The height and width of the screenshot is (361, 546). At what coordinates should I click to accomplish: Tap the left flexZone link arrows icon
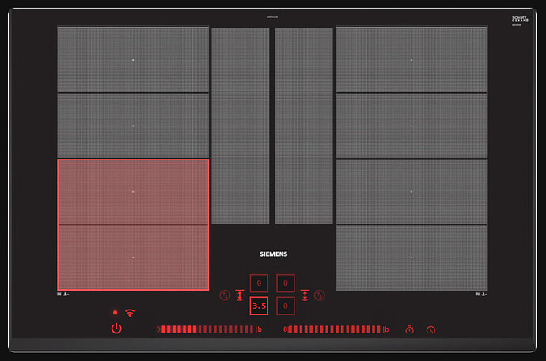click(x=240, y=295)
